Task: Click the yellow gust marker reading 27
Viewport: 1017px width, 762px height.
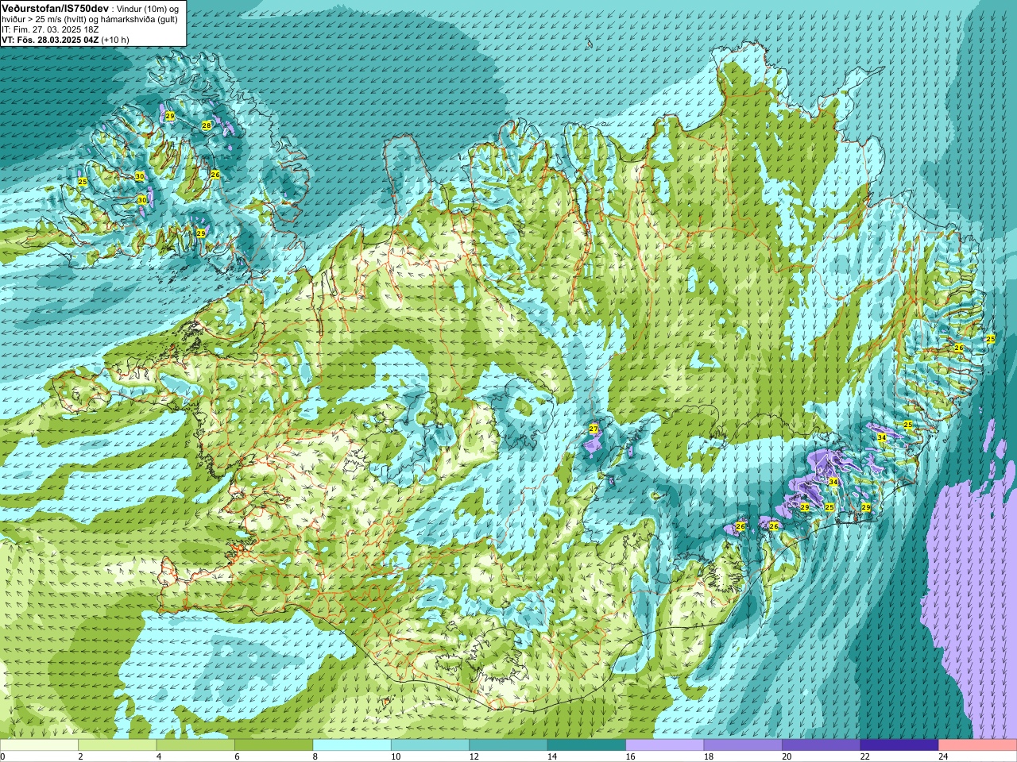Action: [594, 429]
